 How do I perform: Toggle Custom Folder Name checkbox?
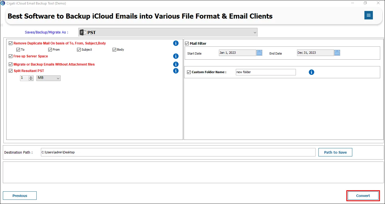point(189,72)
